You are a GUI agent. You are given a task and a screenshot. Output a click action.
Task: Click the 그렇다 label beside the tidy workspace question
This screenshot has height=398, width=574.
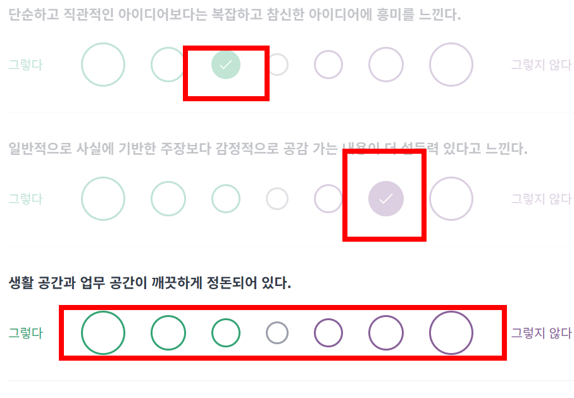[25, 332]
